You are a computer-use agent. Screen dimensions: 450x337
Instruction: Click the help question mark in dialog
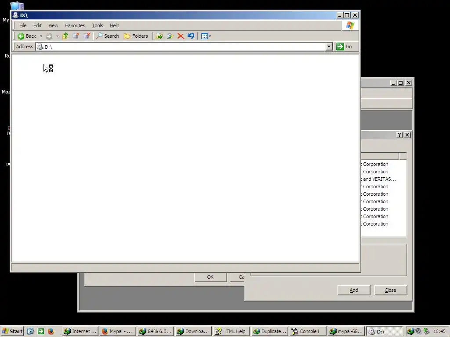pyautogui.click(x=399, y=135)
